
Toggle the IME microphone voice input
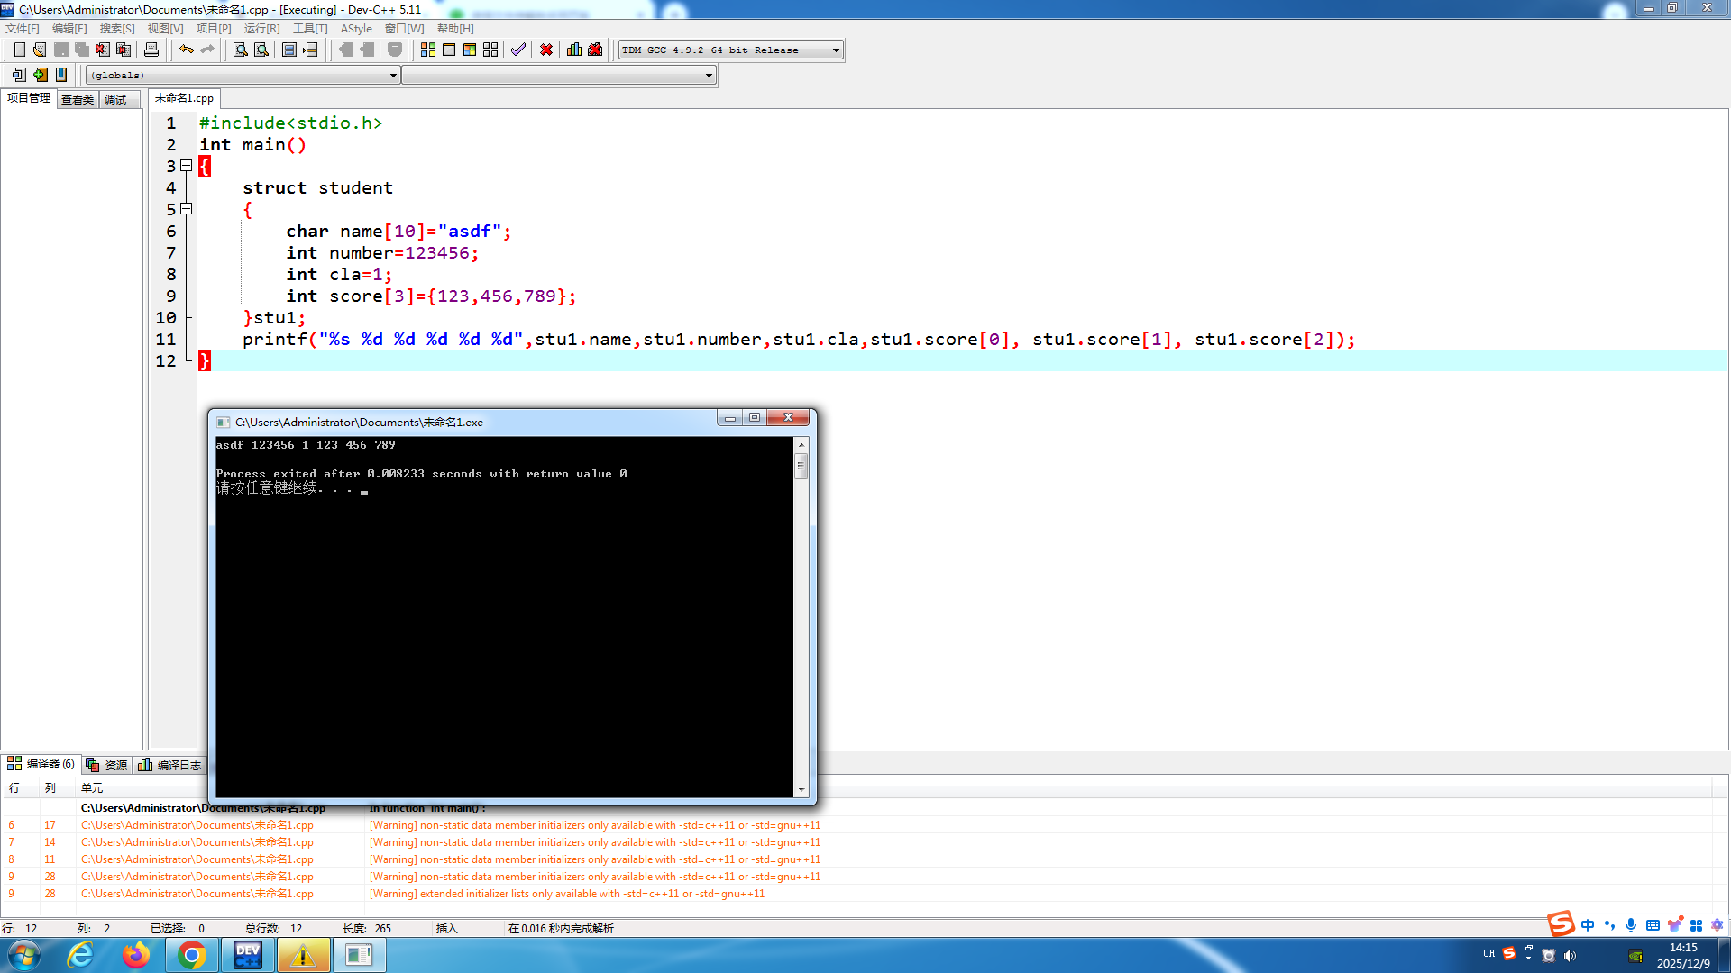[1631, 925]
